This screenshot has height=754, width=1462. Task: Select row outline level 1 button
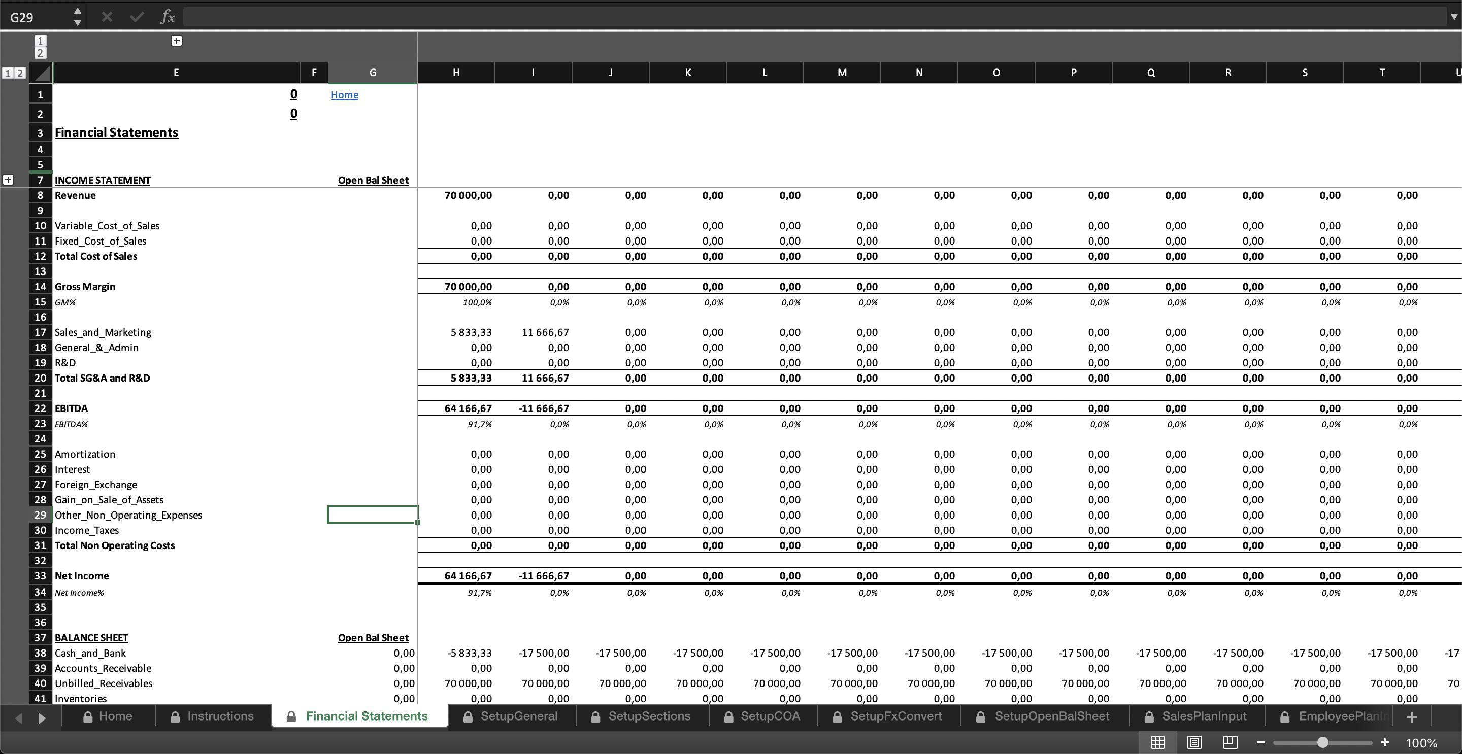8,73
